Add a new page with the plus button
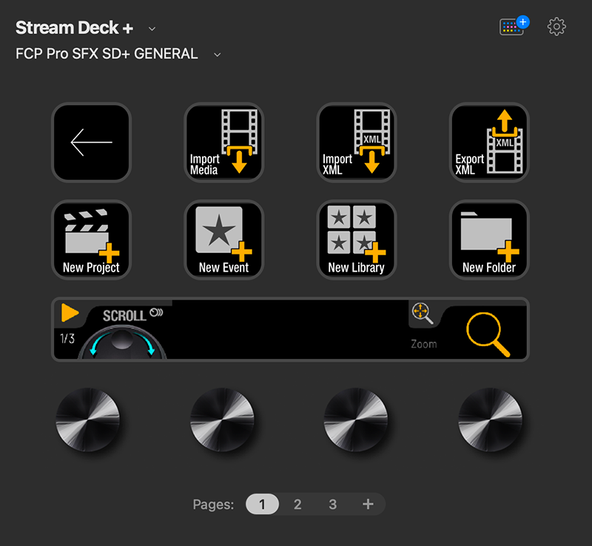The width and height of the screenshot is (592, 546). pyautogui.click(x=368, y=504)
